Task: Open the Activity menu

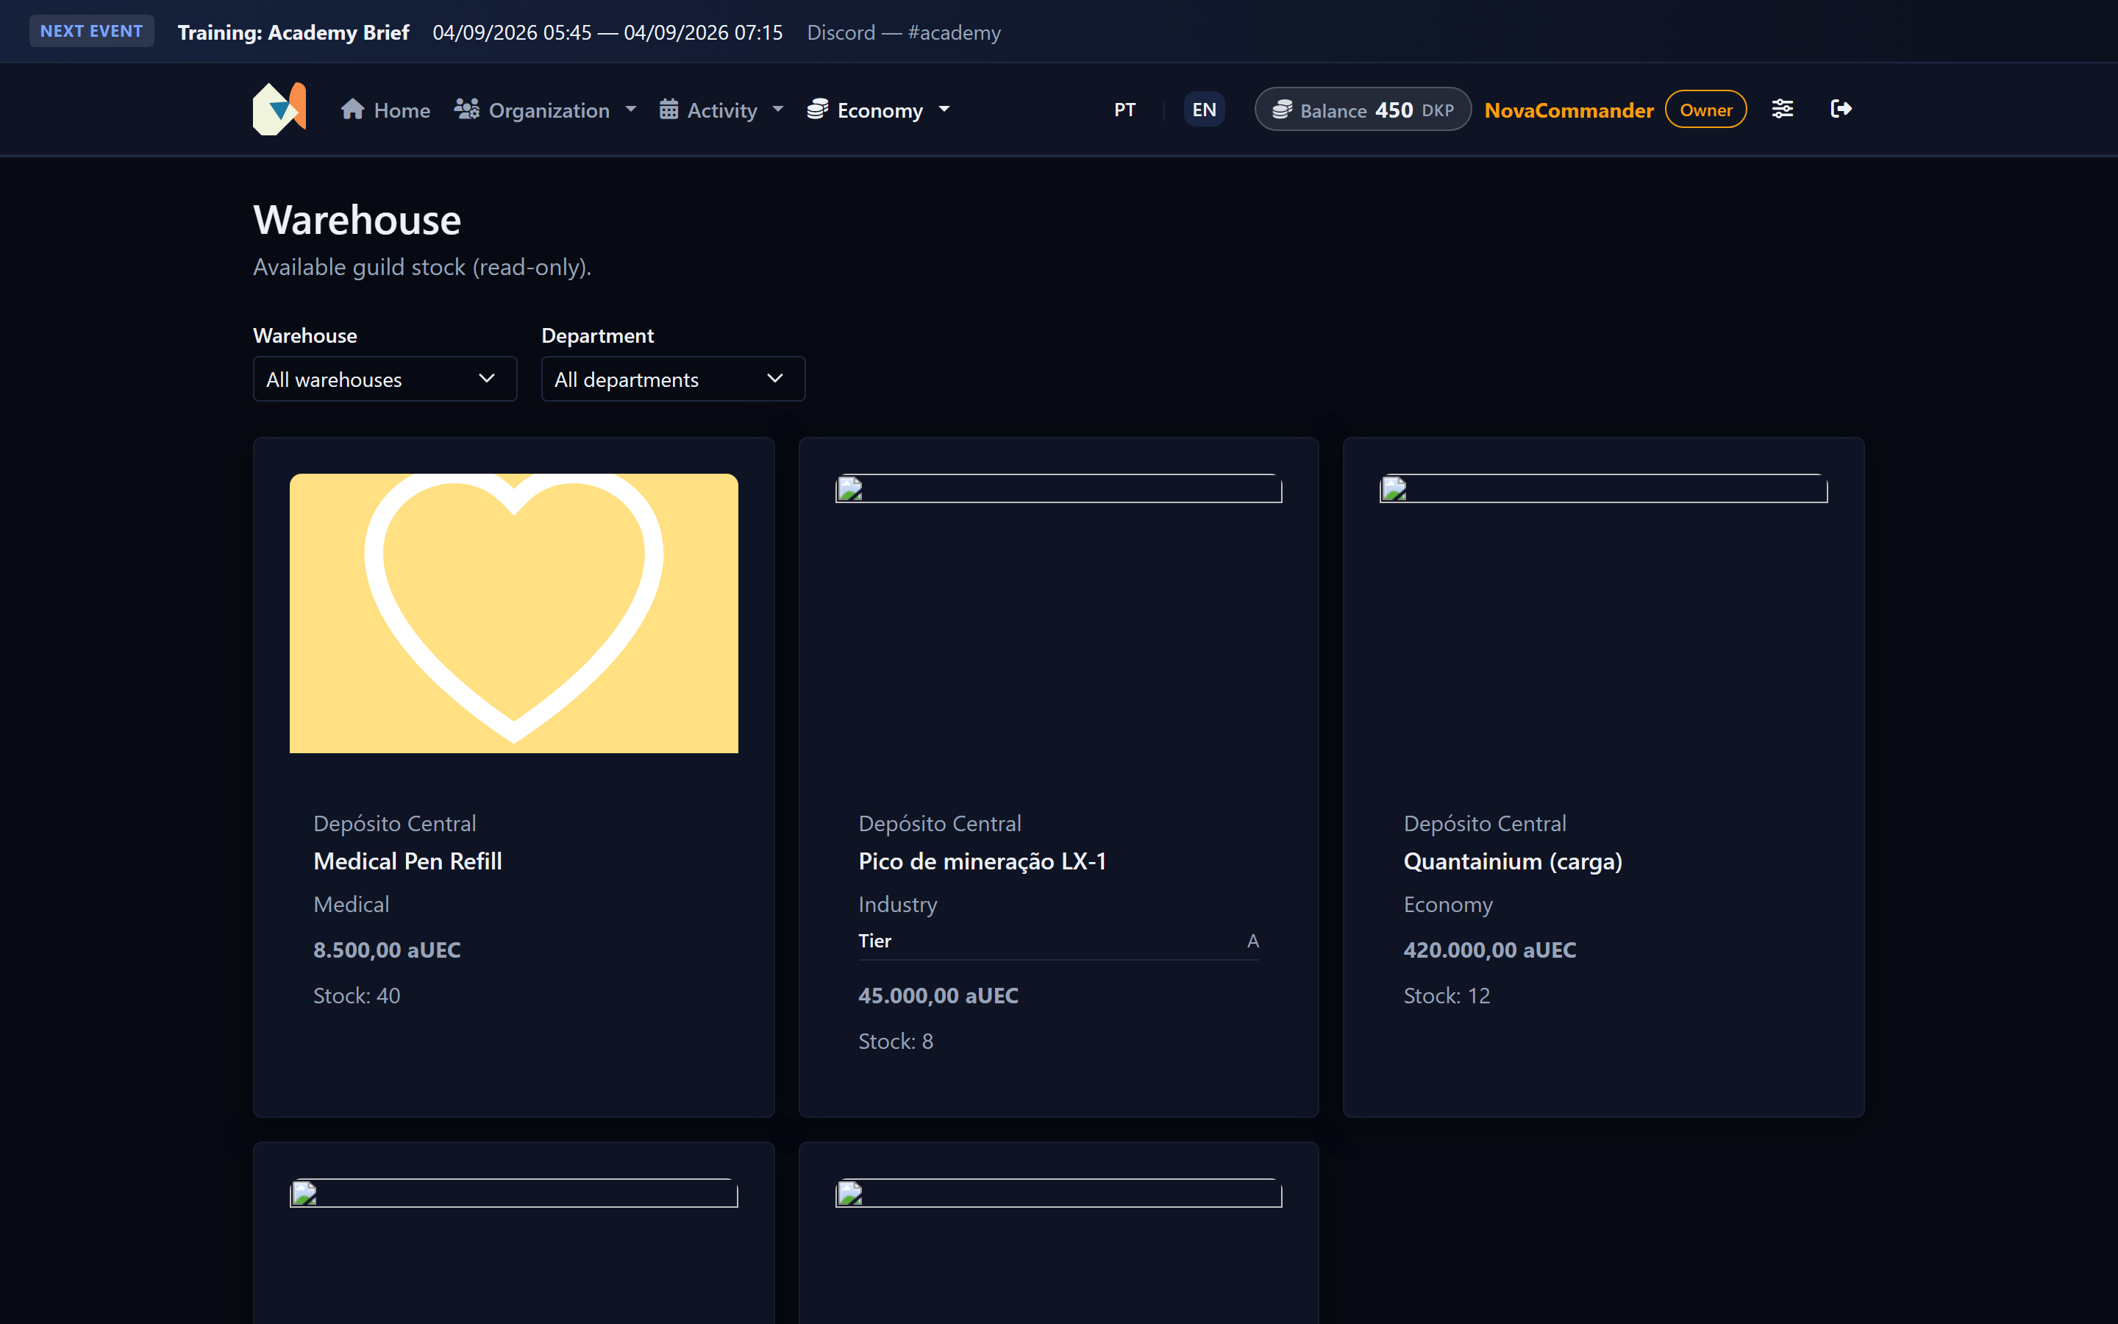Action: click(x=721, y=110)
